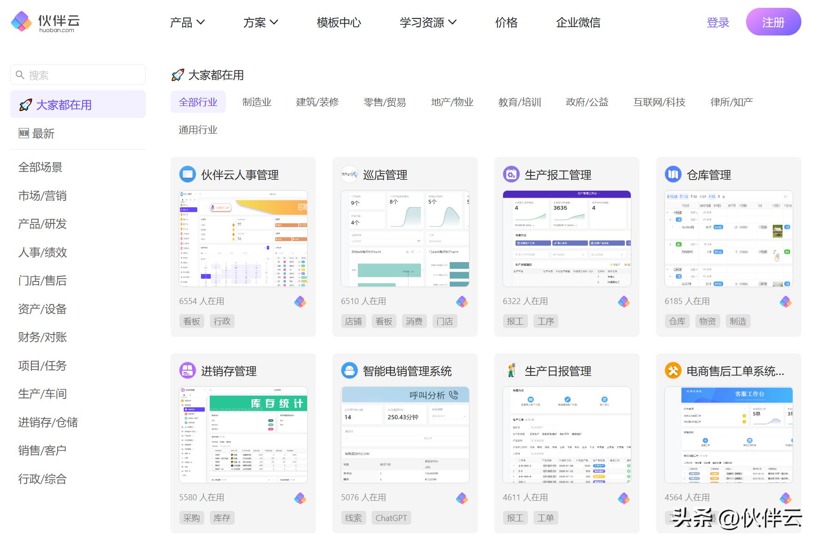
Task: Click the headset icon of 智能电销管理系统
Action: click(x=349, y=370)
